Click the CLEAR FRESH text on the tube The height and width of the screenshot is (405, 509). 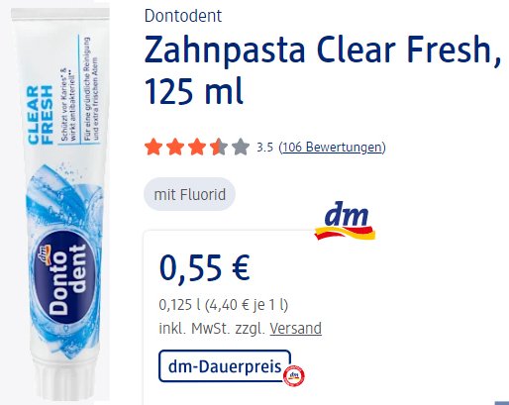click(41, 115)
